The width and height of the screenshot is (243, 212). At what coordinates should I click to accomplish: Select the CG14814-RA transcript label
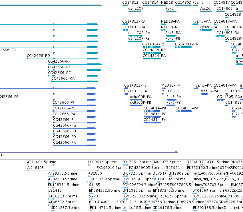click(154, 55)
